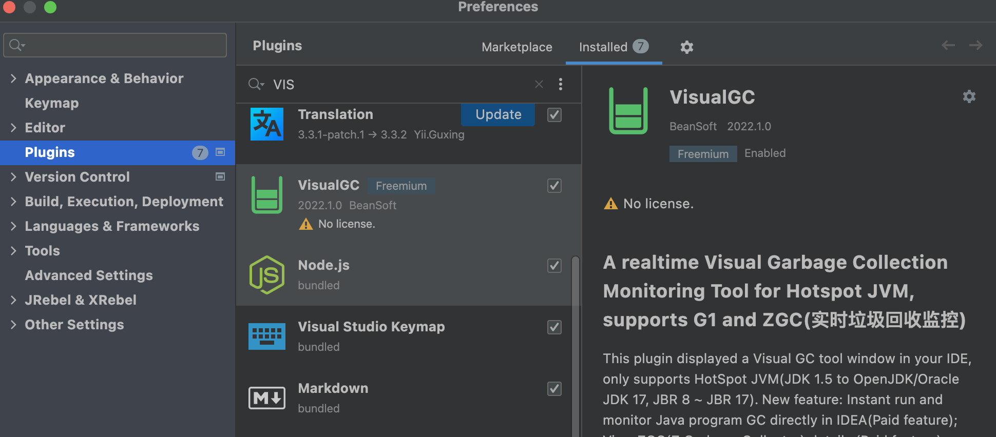Screen dimensions: 996x437
Task: Click the Enabled status text
Action: pos(765,153)
